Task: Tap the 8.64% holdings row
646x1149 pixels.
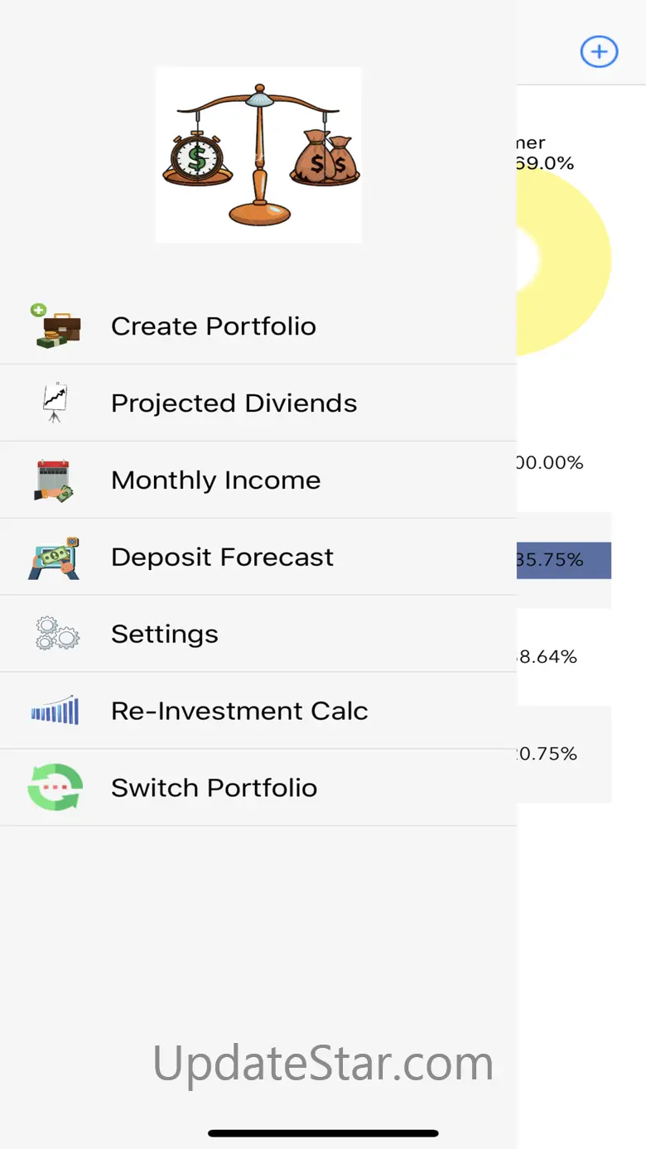Action: [x=563, y=657]
